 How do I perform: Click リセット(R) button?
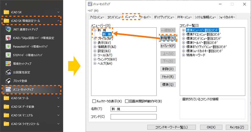click(168, 77)
